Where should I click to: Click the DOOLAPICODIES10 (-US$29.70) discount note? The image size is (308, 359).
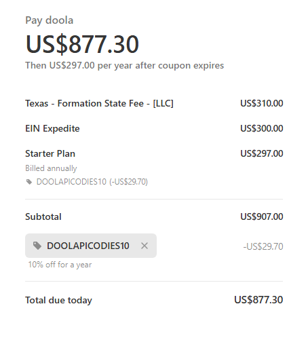[92, 182]
